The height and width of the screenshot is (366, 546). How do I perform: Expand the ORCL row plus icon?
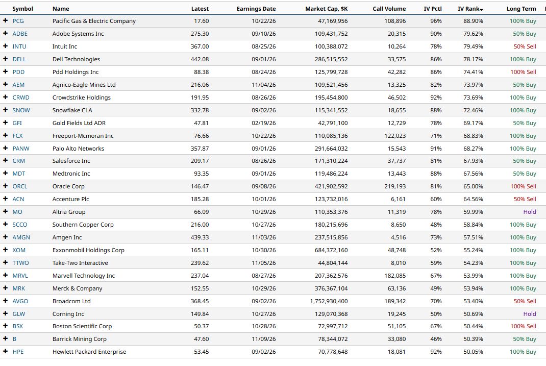pyautogui.click(x=5, y=186)
